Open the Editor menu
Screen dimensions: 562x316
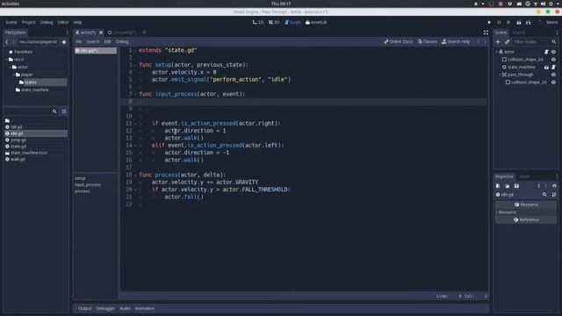tap(63, 22)
